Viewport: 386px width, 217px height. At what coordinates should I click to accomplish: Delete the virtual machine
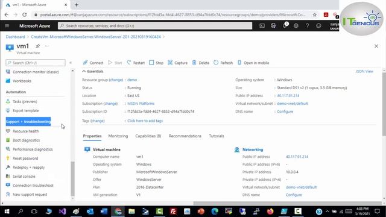(x=200, y=63)
